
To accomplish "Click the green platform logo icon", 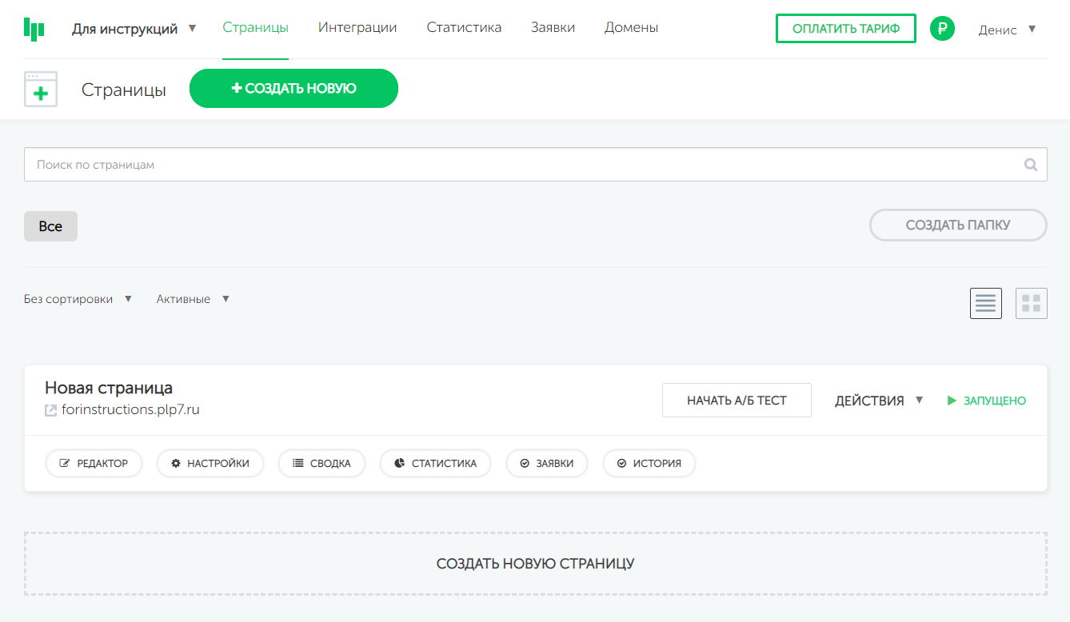I will [34, 29].
